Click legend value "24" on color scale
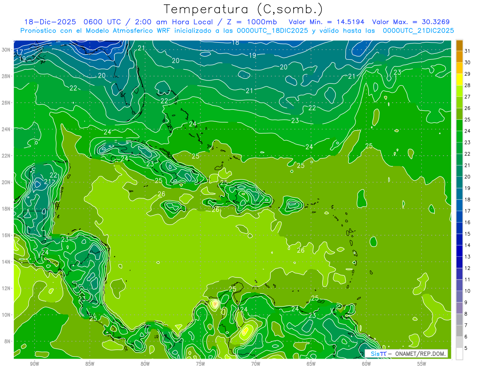Viewport: 478px width, 369px height. coord(468,131)
